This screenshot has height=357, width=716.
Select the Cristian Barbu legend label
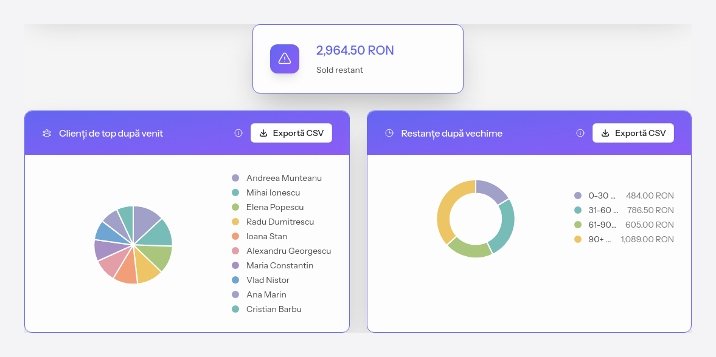[274, 309]
